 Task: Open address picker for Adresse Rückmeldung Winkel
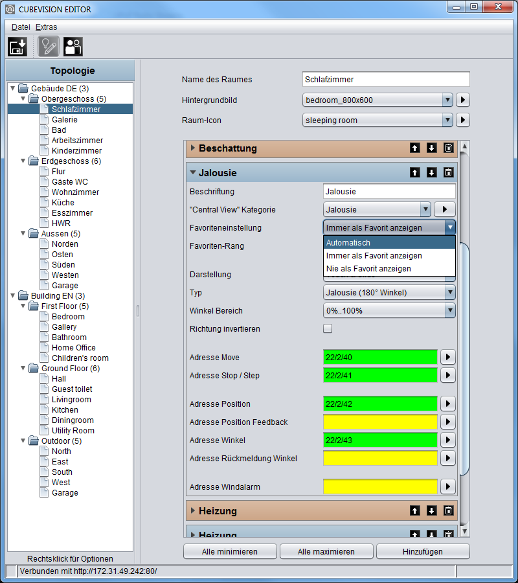coord(448,459)
